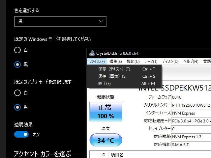Click the interface field NVM Express
The image size is (211, 158).
point(191,113)
